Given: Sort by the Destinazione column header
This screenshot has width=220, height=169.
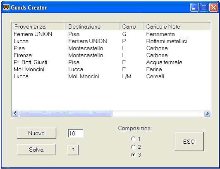Looking at the screenshot, I should (92, 27).
